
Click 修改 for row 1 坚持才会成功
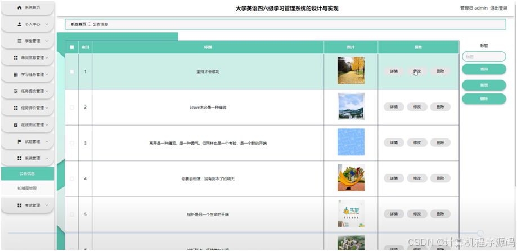(x=417, y=71)
